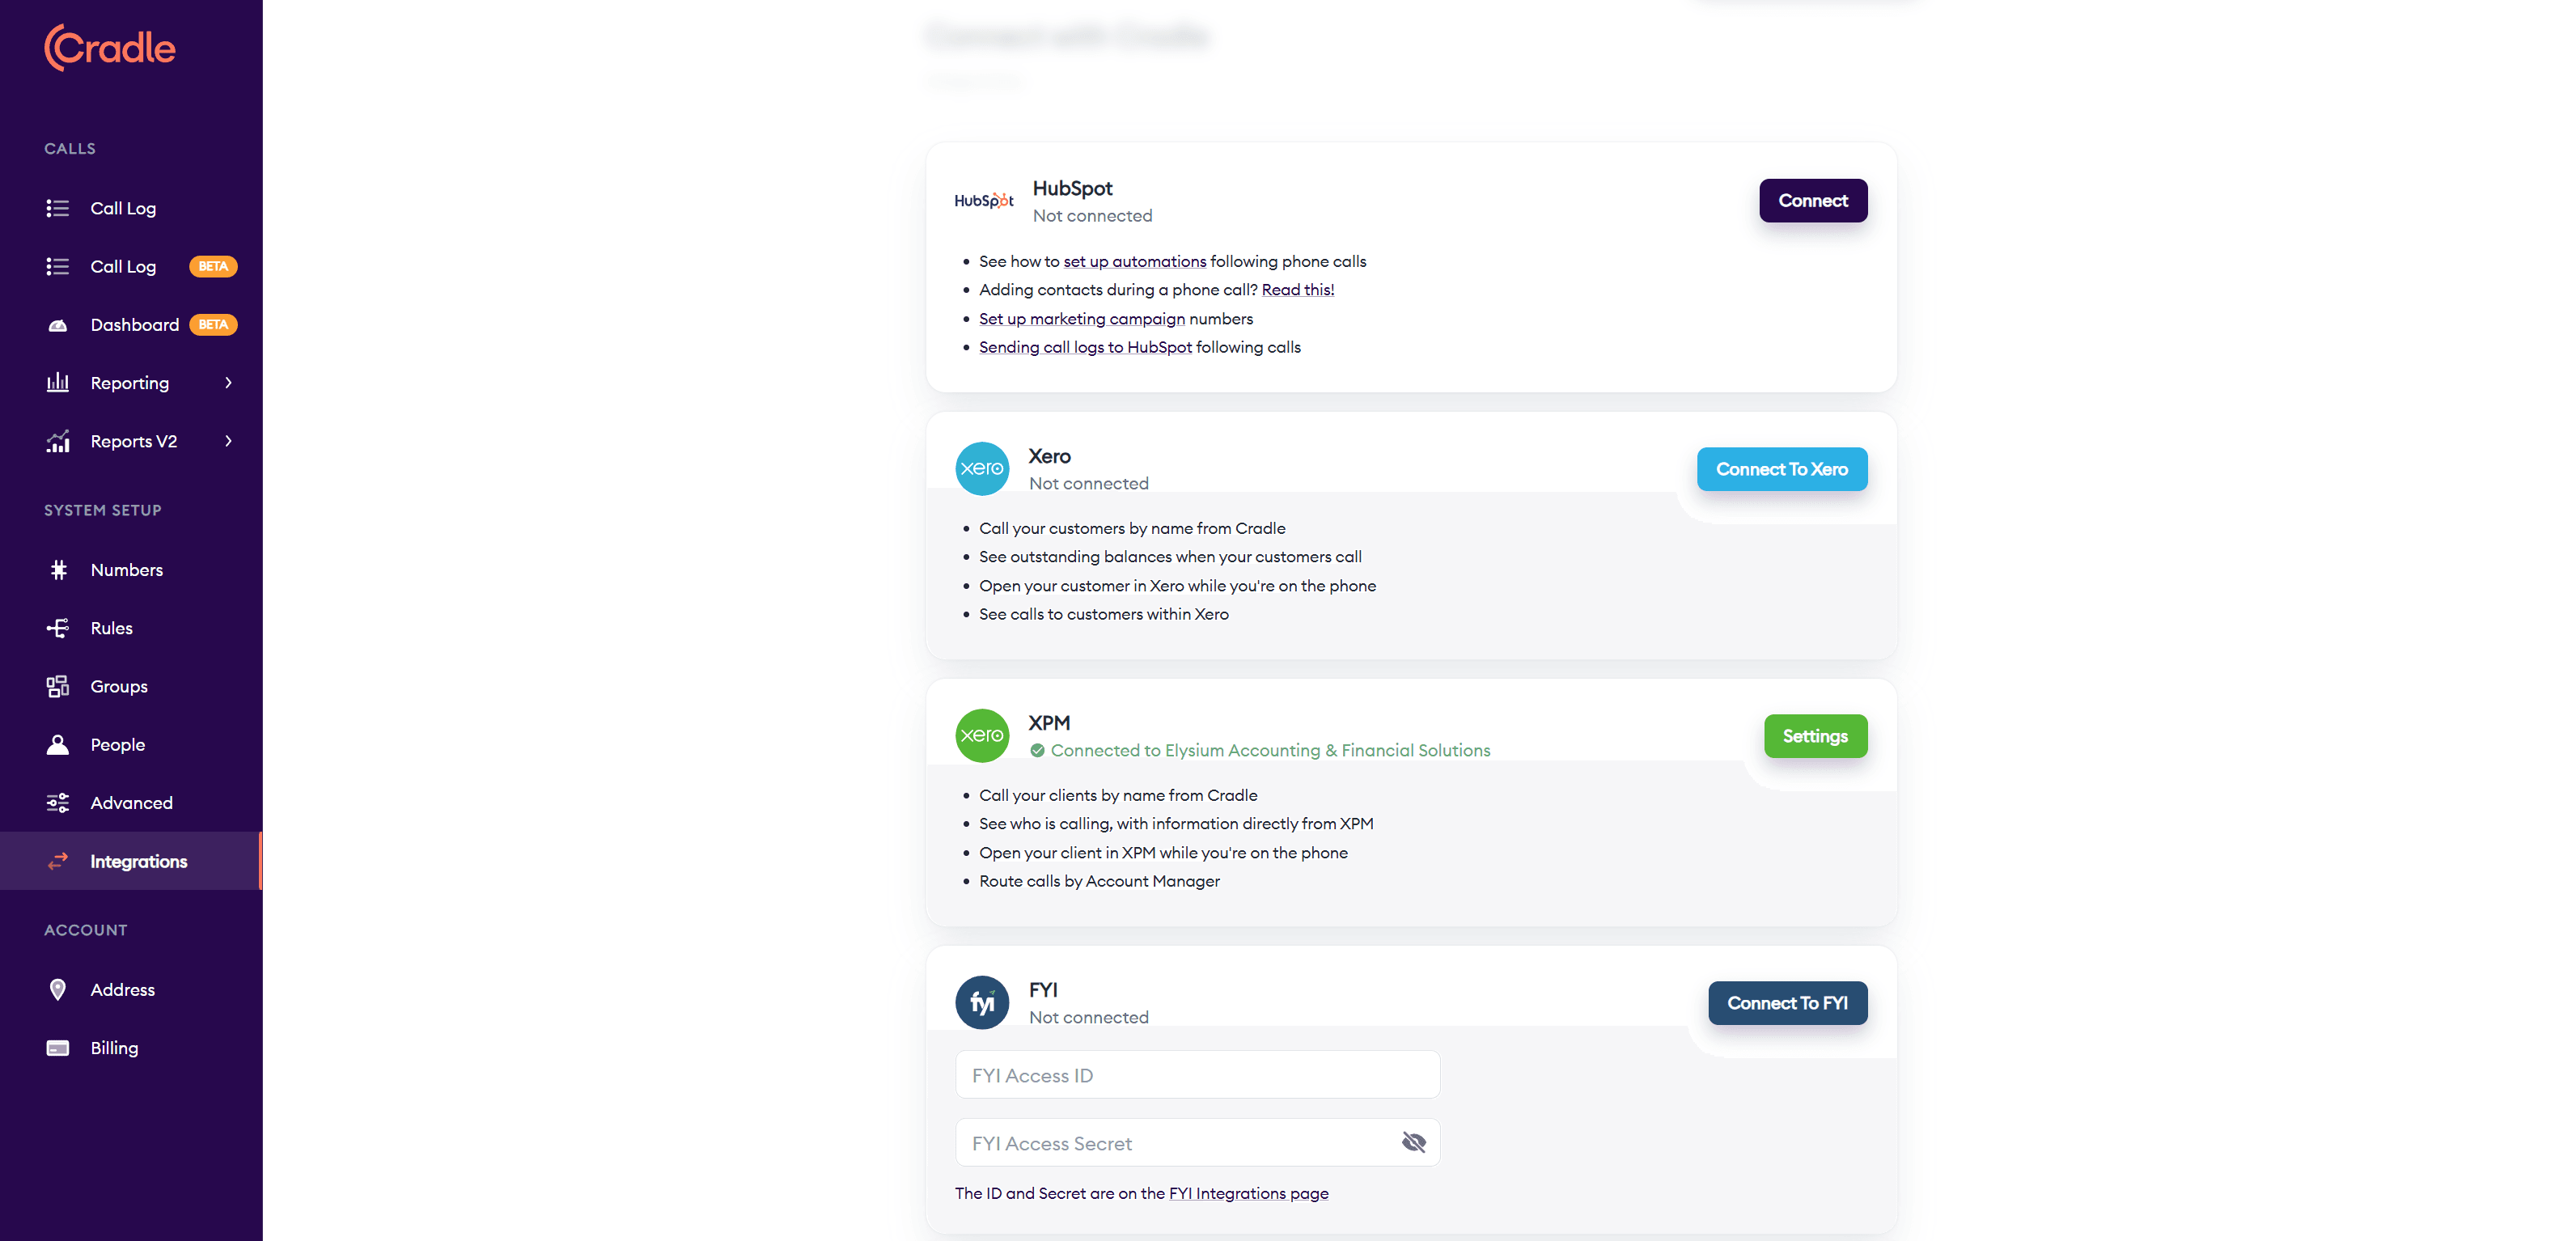Click the Groups icon in sidebar

[58, 686]
